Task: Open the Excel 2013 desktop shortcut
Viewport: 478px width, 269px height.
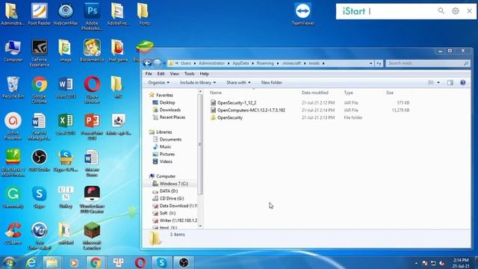Action: point(66,124)
